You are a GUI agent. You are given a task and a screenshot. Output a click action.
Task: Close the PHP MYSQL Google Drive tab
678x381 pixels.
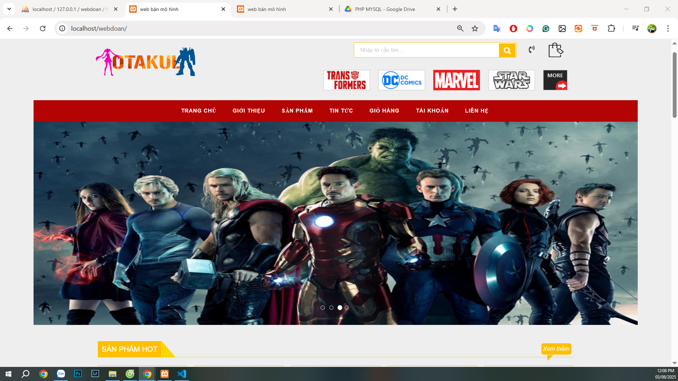438,9
